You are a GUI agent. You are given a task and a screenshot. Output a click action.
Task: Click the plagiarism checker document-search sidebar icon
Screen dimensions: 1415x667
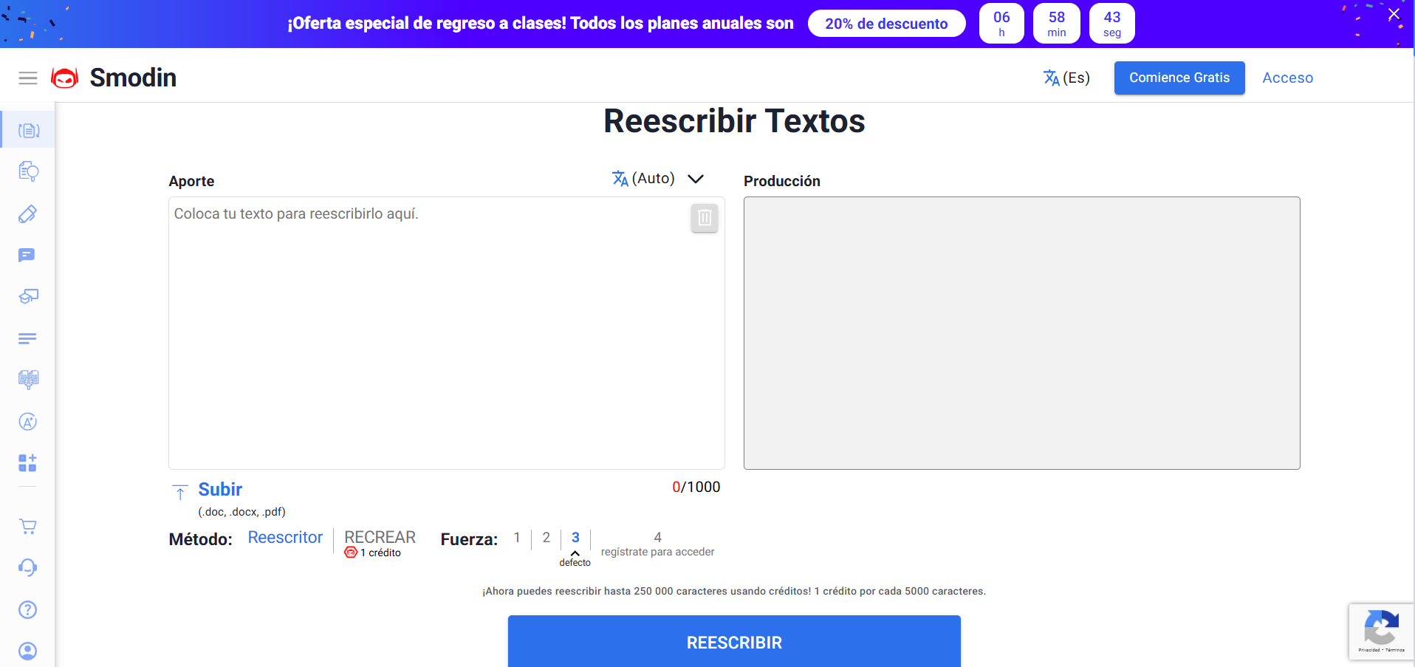click(x=28, y=171)
